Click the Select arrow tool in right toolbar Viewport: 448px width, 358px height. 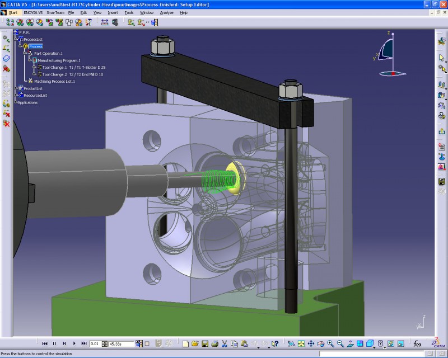pyautogui.click(x=441, y=58)
